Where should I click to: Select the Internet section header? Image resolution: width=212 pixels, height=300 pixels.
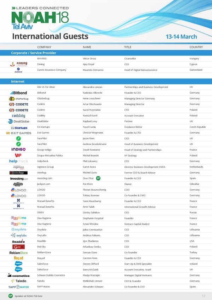pos(18,81)
